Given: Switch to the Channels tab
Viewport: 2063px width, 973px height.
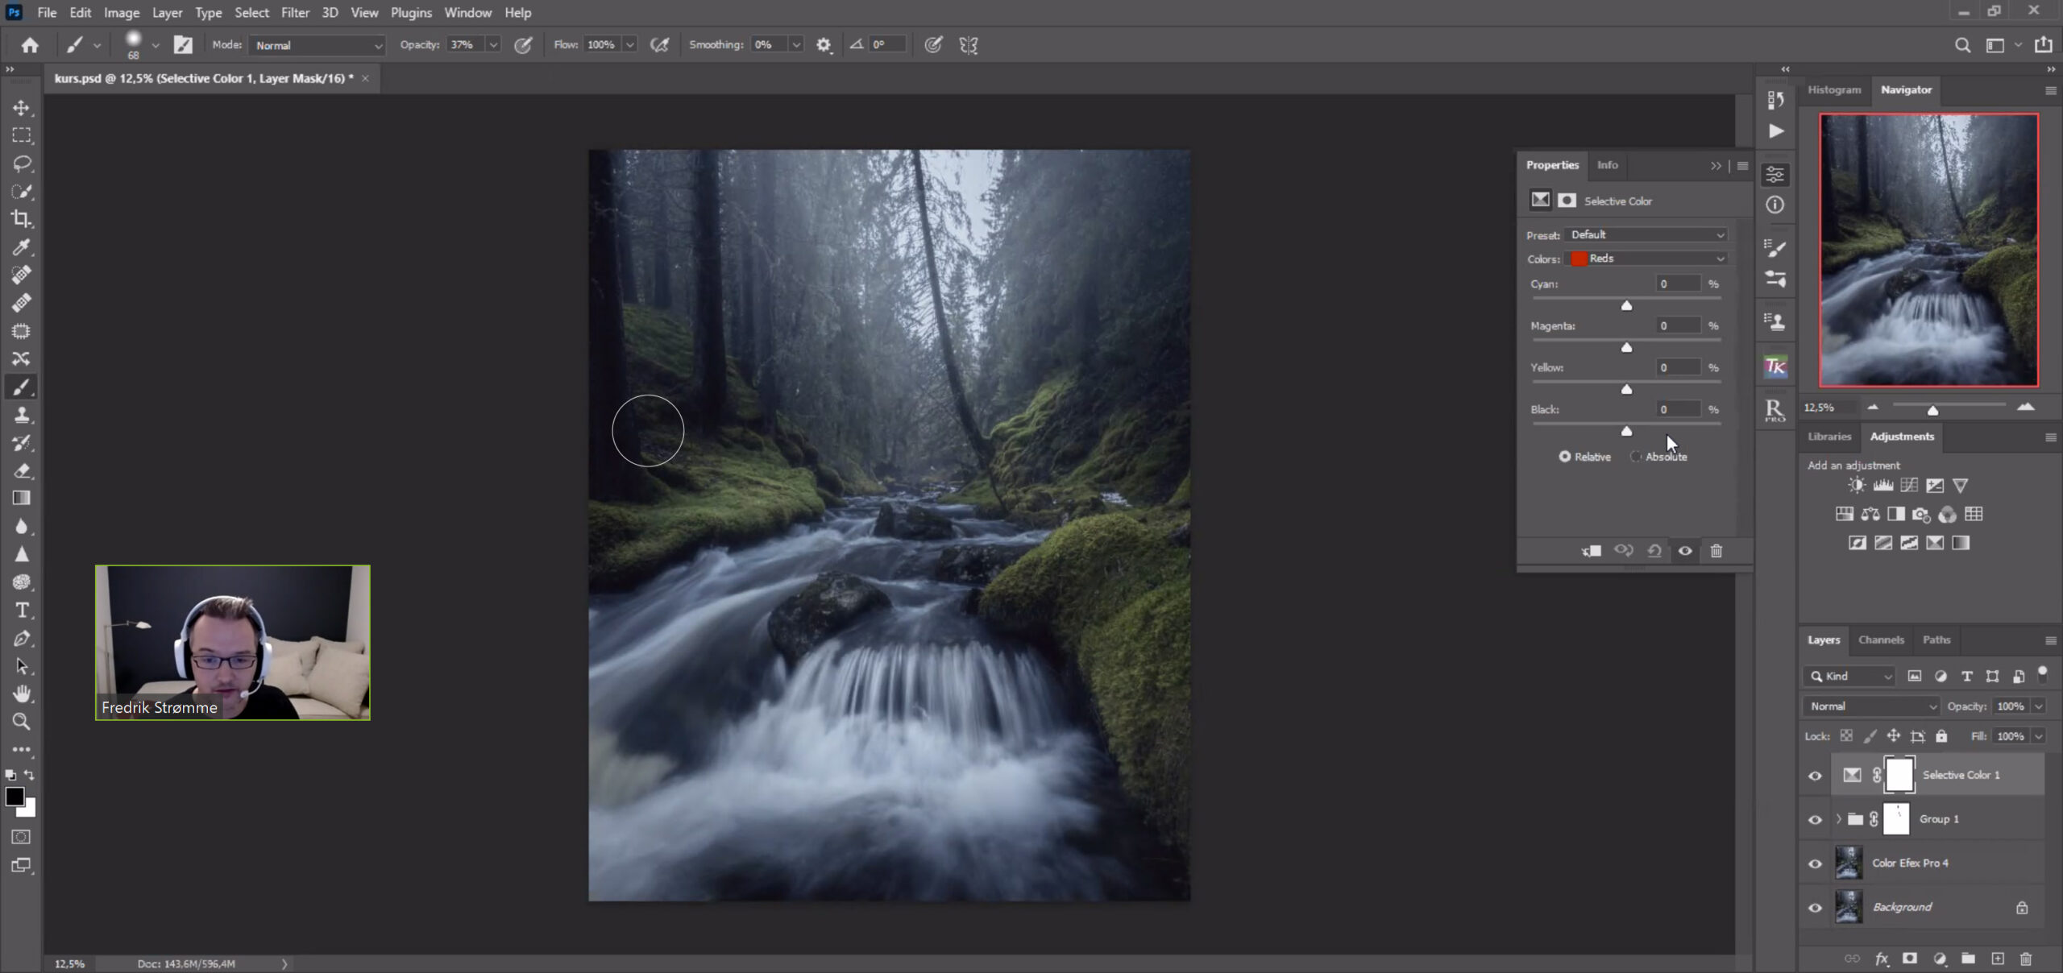Looking at the screenshot, I should pyautogui.click(x=1880, y=640).
